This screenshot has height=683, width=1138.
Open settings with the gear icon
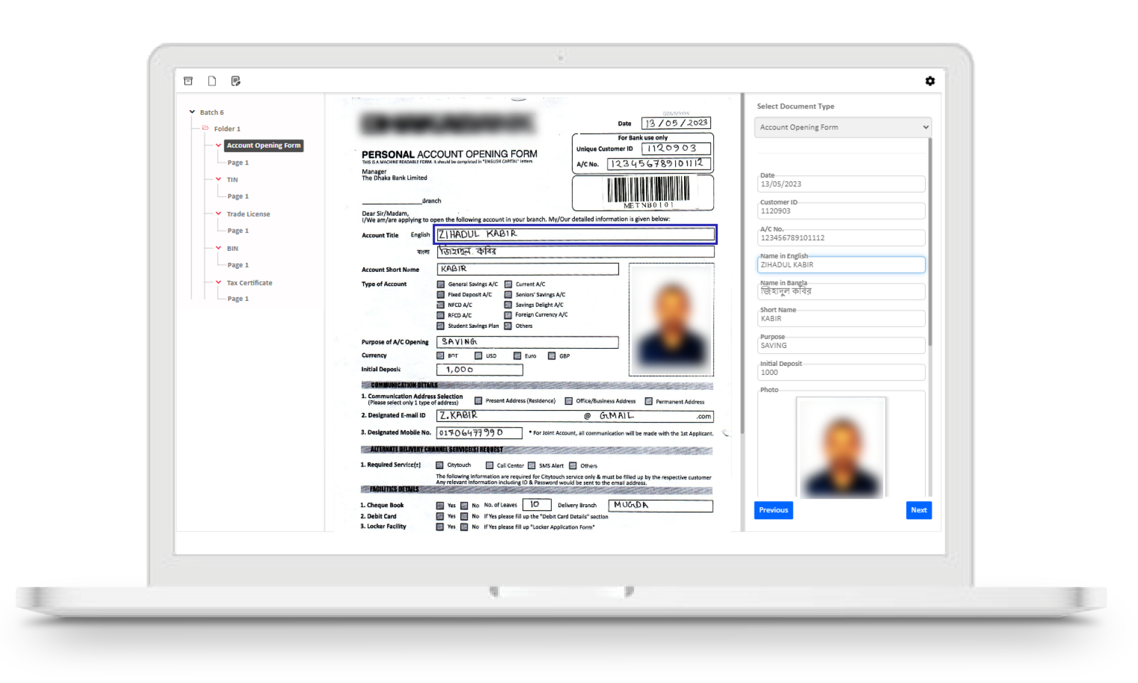(x=930, y=81)
